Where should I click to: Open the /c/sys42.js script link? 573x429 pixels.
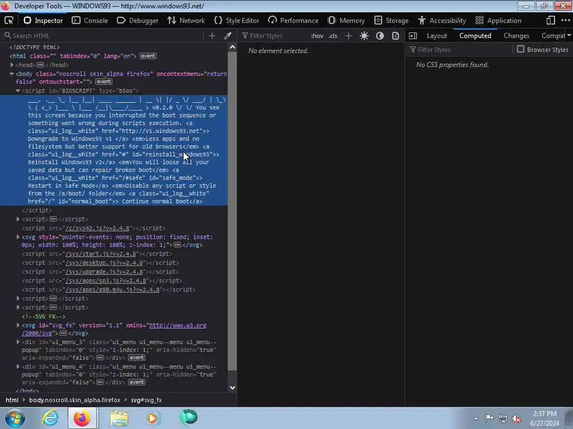[x=97, y=228]
